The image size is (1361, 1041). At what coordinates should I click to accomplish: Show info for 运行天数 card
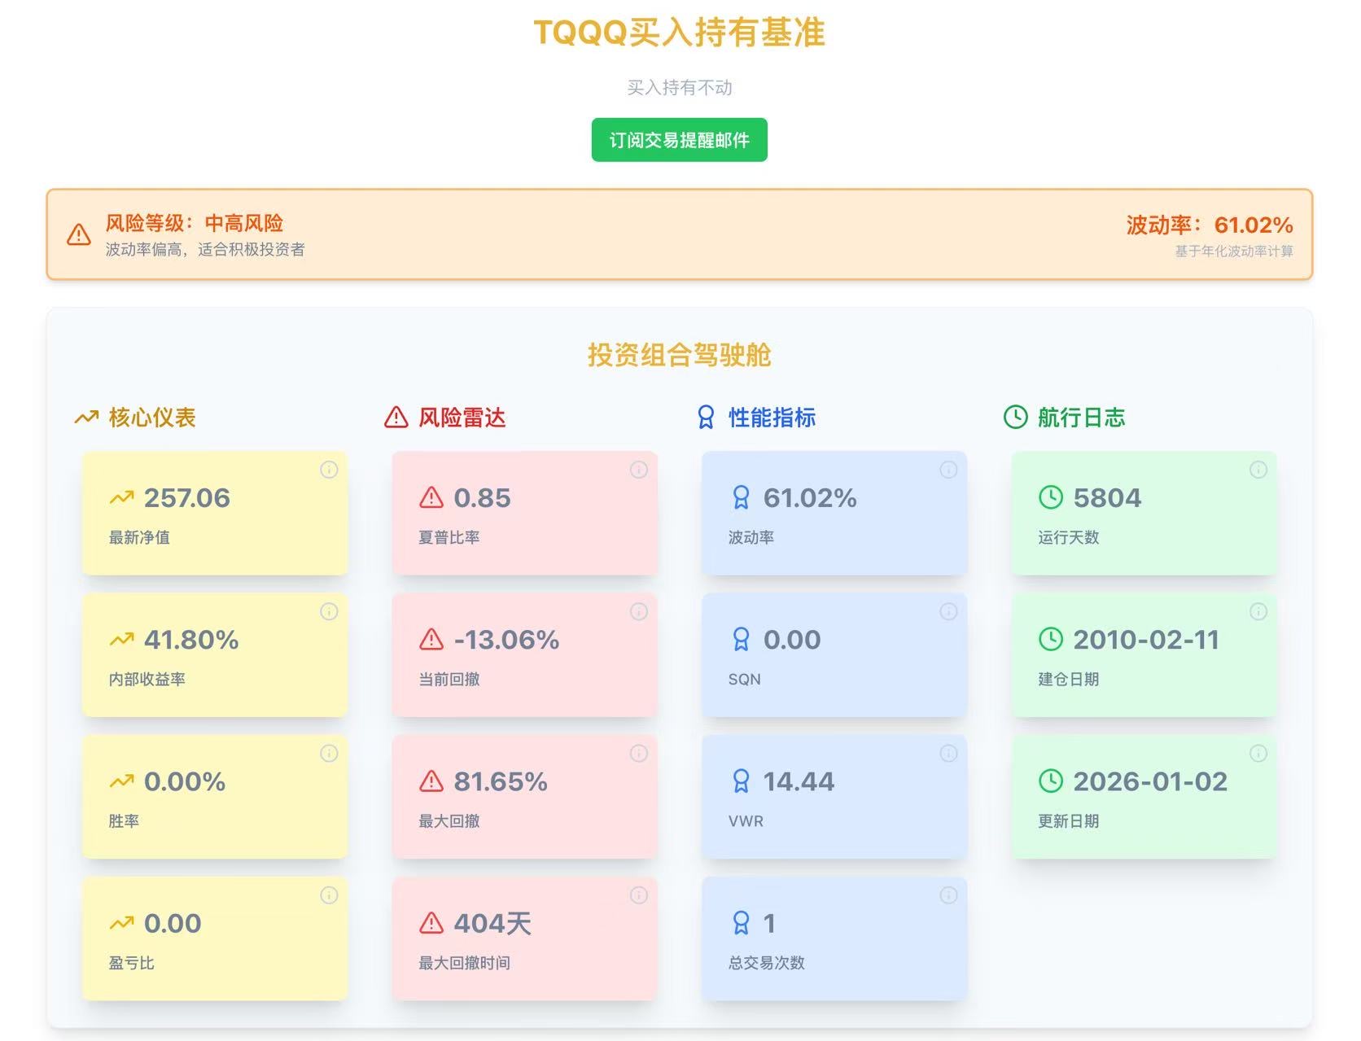(x=1258, y=470)
